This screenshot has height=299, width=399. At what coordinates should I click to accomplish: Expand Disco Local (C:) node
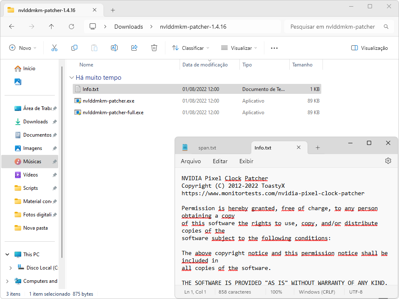point(10,268)
